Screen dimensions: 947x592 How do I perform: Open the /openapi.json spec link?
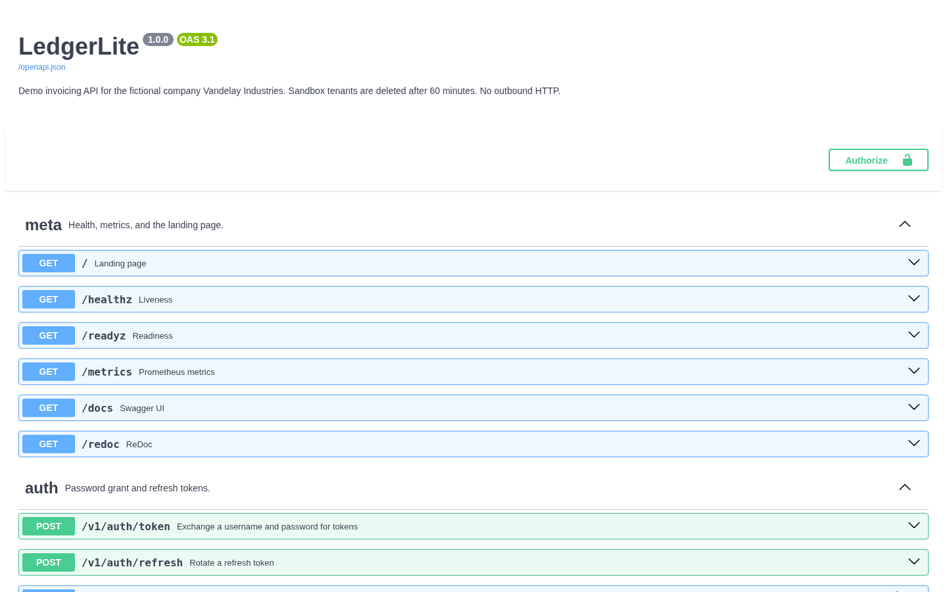coord(41,67)
